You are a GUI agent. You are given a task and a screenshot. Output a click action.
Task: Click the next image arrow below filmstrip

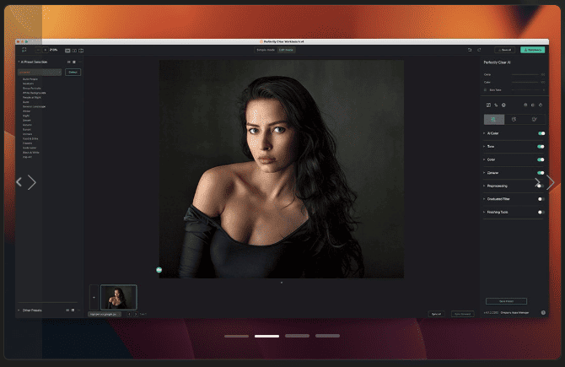[136, 315]
